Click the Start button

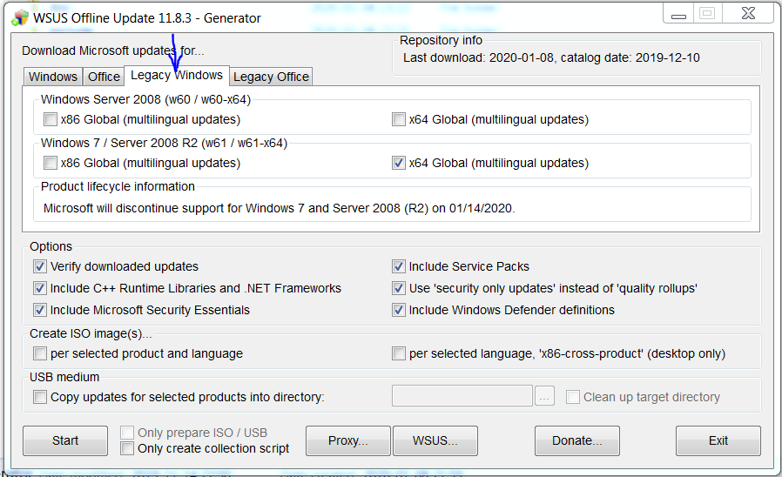coord(65,440)
